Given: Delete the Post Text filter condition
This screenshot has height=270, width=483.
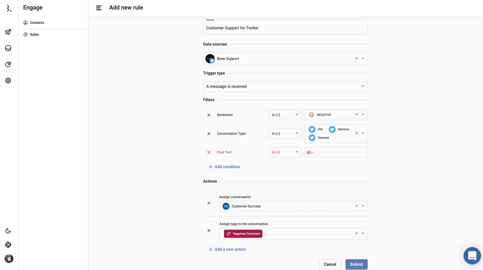Looking at the screenshot, I should (209, 152).
